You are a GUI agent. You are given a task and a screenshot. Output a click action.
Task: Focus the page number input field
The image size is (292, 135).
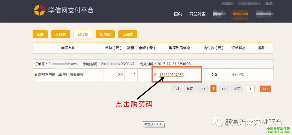(x=250, y=89)
